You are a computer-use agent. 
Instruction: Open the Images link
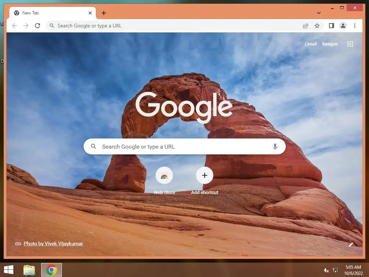click(330, 44)
